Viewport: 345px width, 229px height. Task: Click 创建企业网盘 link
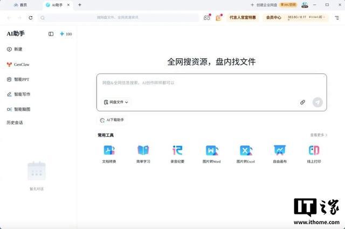coord(264,5)
